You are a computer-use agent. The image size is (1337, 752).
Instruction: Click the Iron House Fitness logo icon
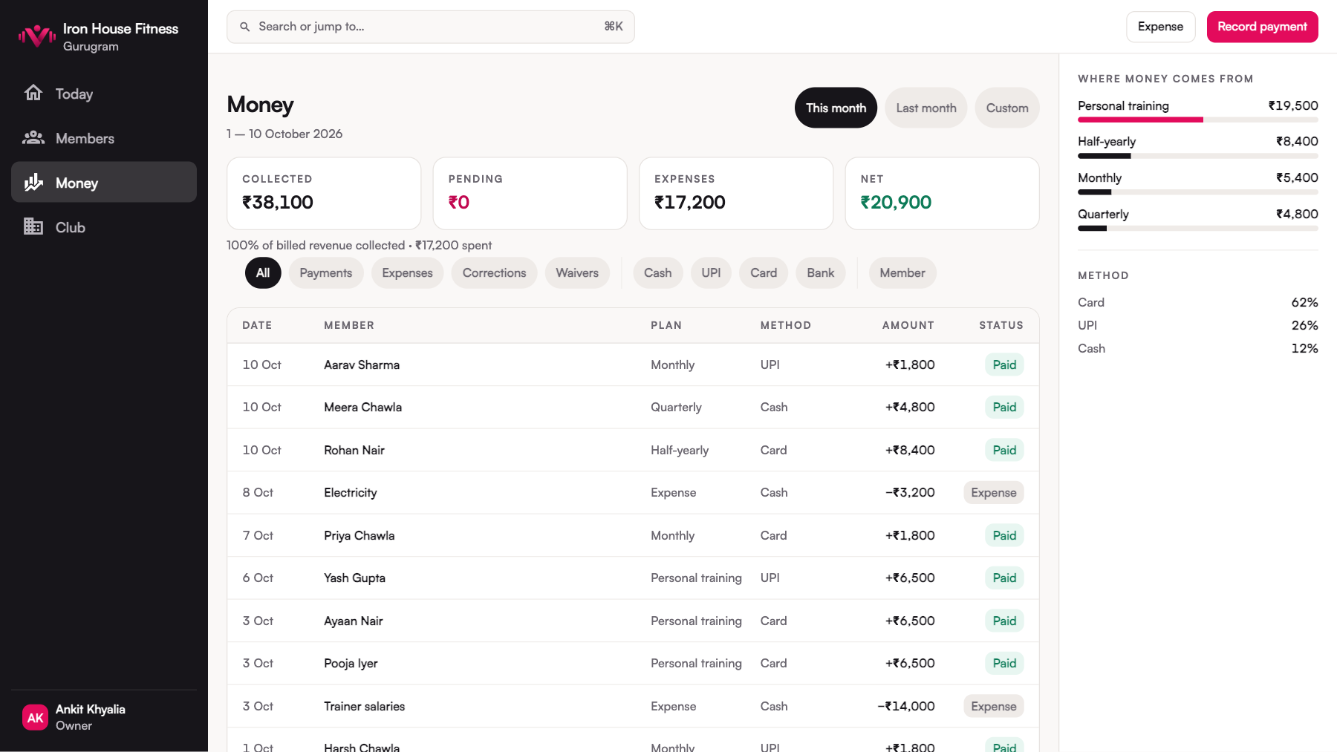(x=36, y=36)
